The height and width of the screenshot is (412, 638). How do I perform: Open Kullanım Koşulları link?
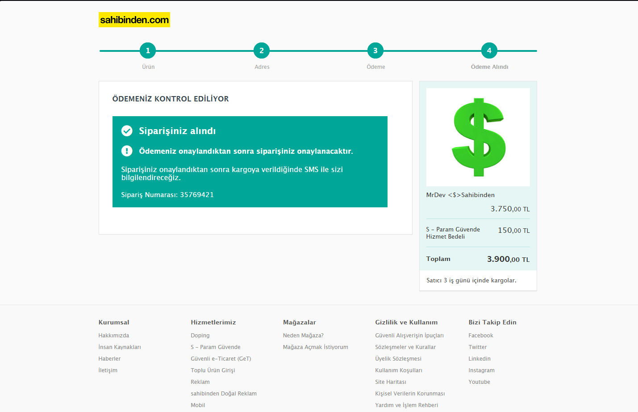click(399, 370)
